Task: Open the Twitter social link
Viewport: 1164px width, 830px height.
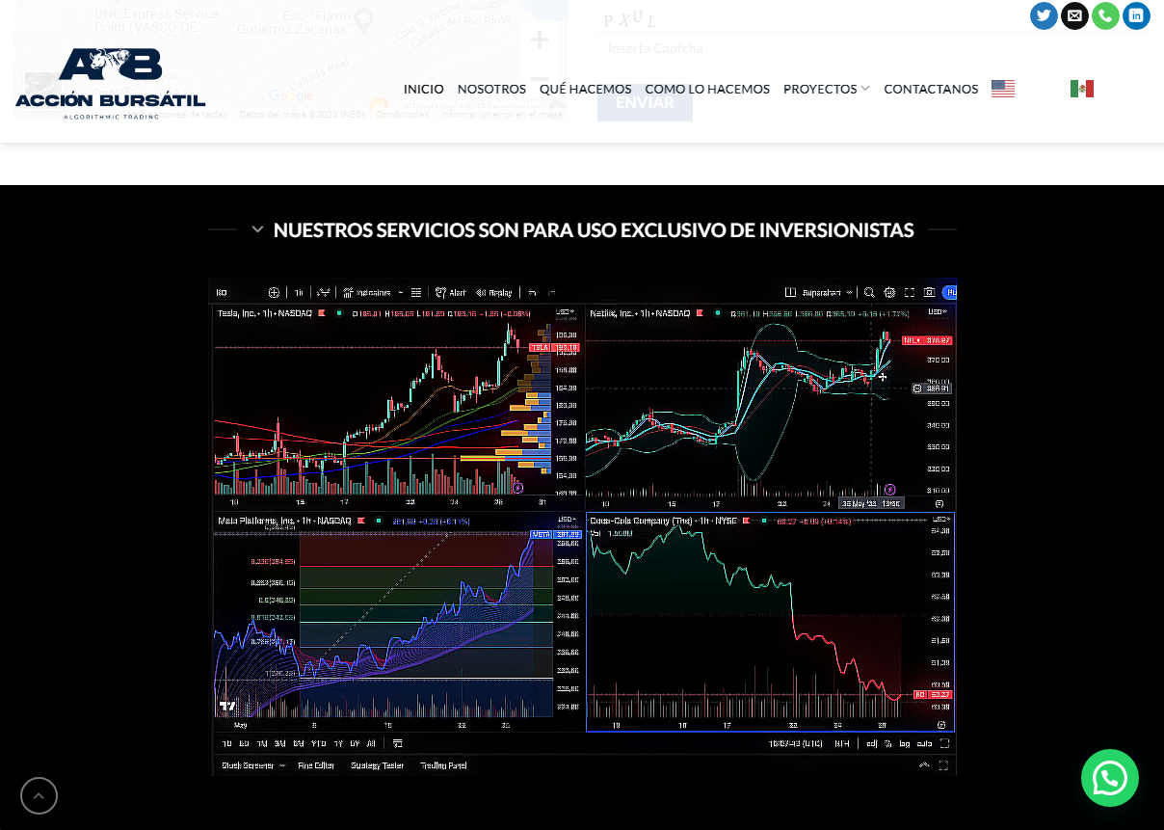Action: pyautogui.click(x=1044, y=15)
